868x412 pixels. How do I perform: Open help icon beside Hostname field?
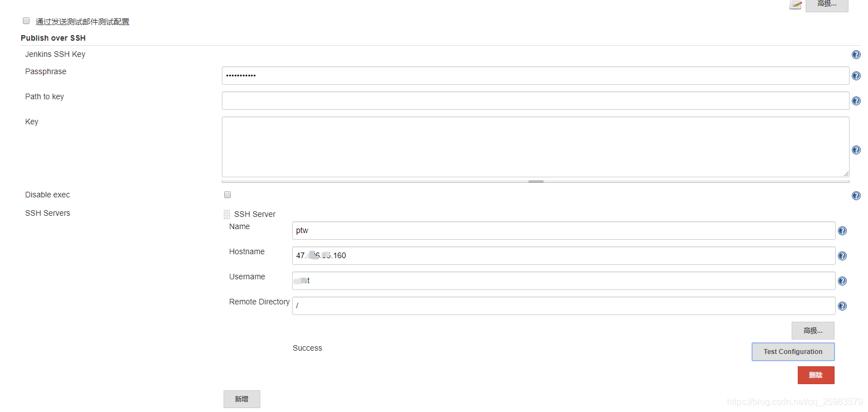[842, 256]
